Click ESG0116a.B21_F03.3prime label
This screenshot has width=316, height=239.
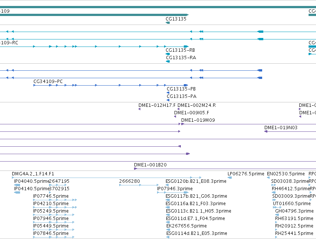coord(196,204)
